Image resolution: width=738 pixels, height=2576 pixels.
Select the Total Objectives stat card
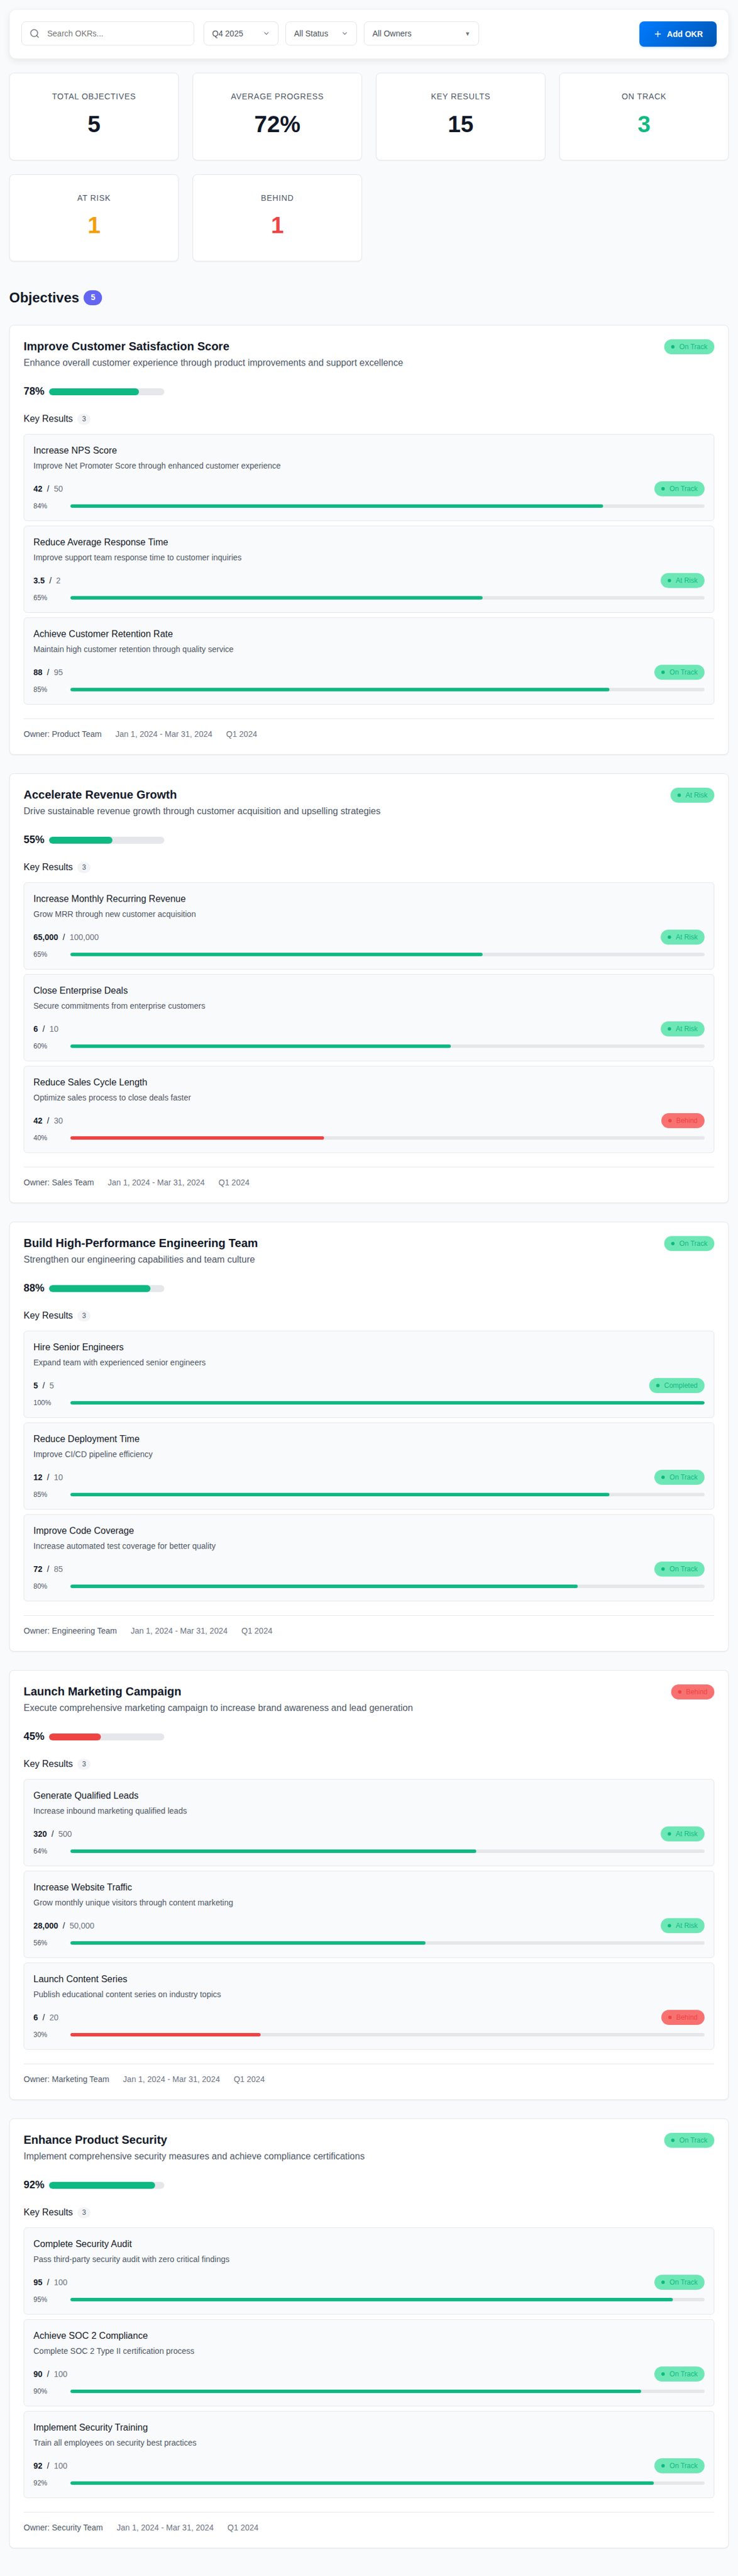tap(94, 116)
